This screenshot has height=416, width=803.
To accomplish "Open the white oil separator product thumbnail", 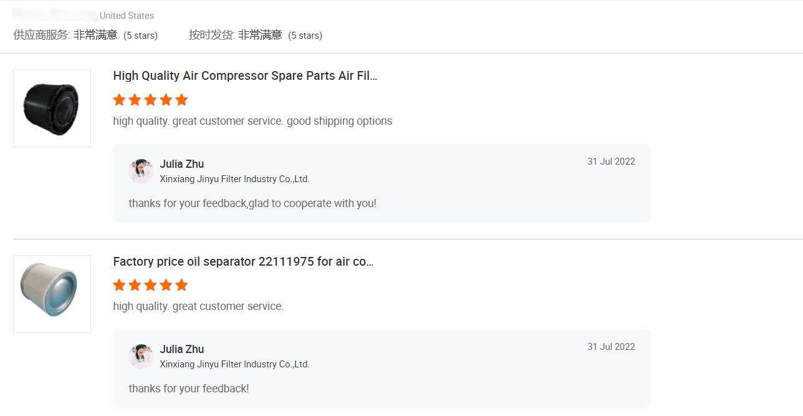I will 52,294.
